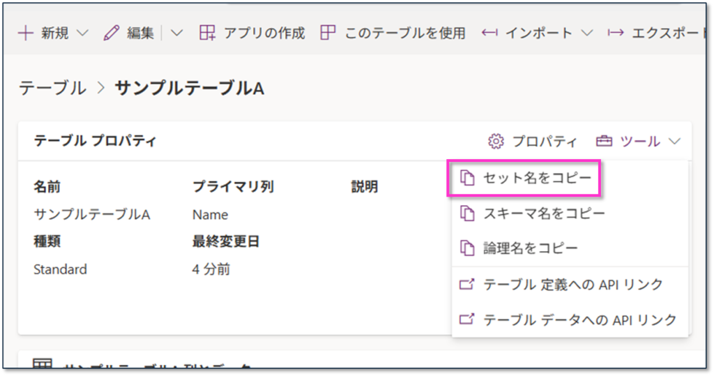714x376 pixels.
Task: Click the インポート arrow icon
Action: pos(490,33)
